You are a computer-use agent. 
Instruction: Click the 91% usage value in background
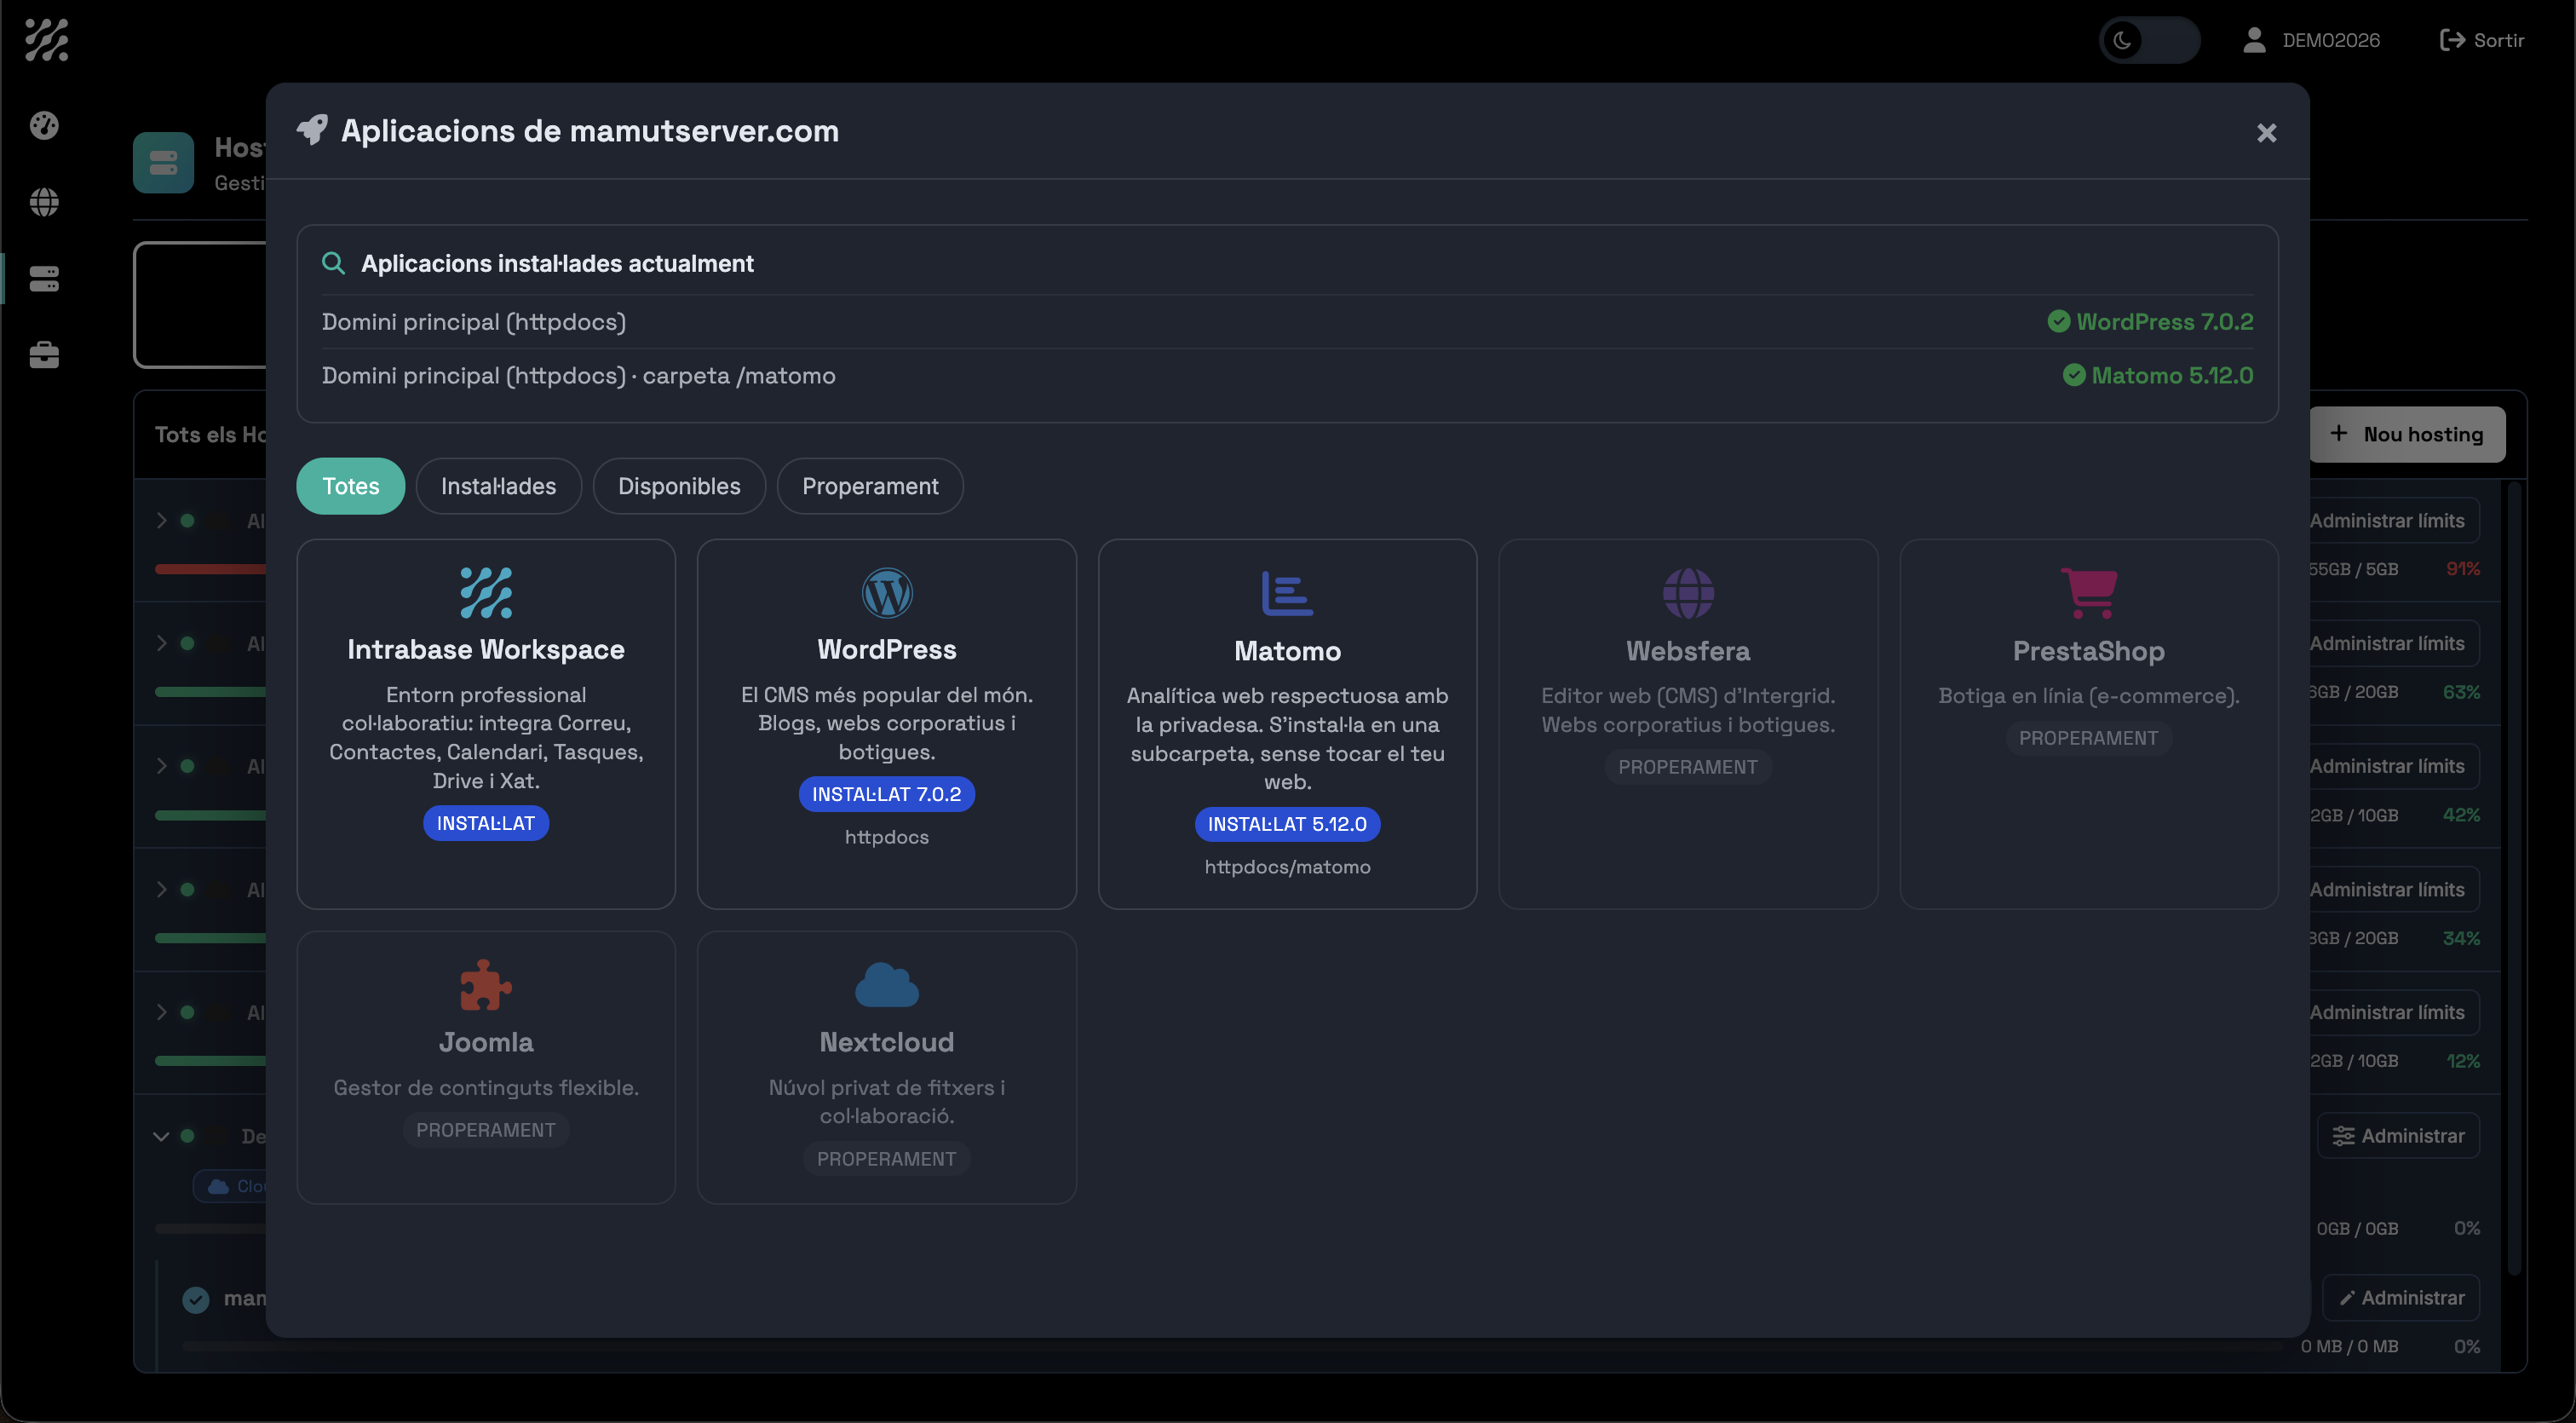coord(2462,569)
